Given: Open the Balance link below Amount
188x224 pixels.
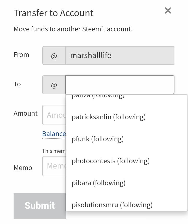Looking at the screenshot, I should tap(54, 134).
